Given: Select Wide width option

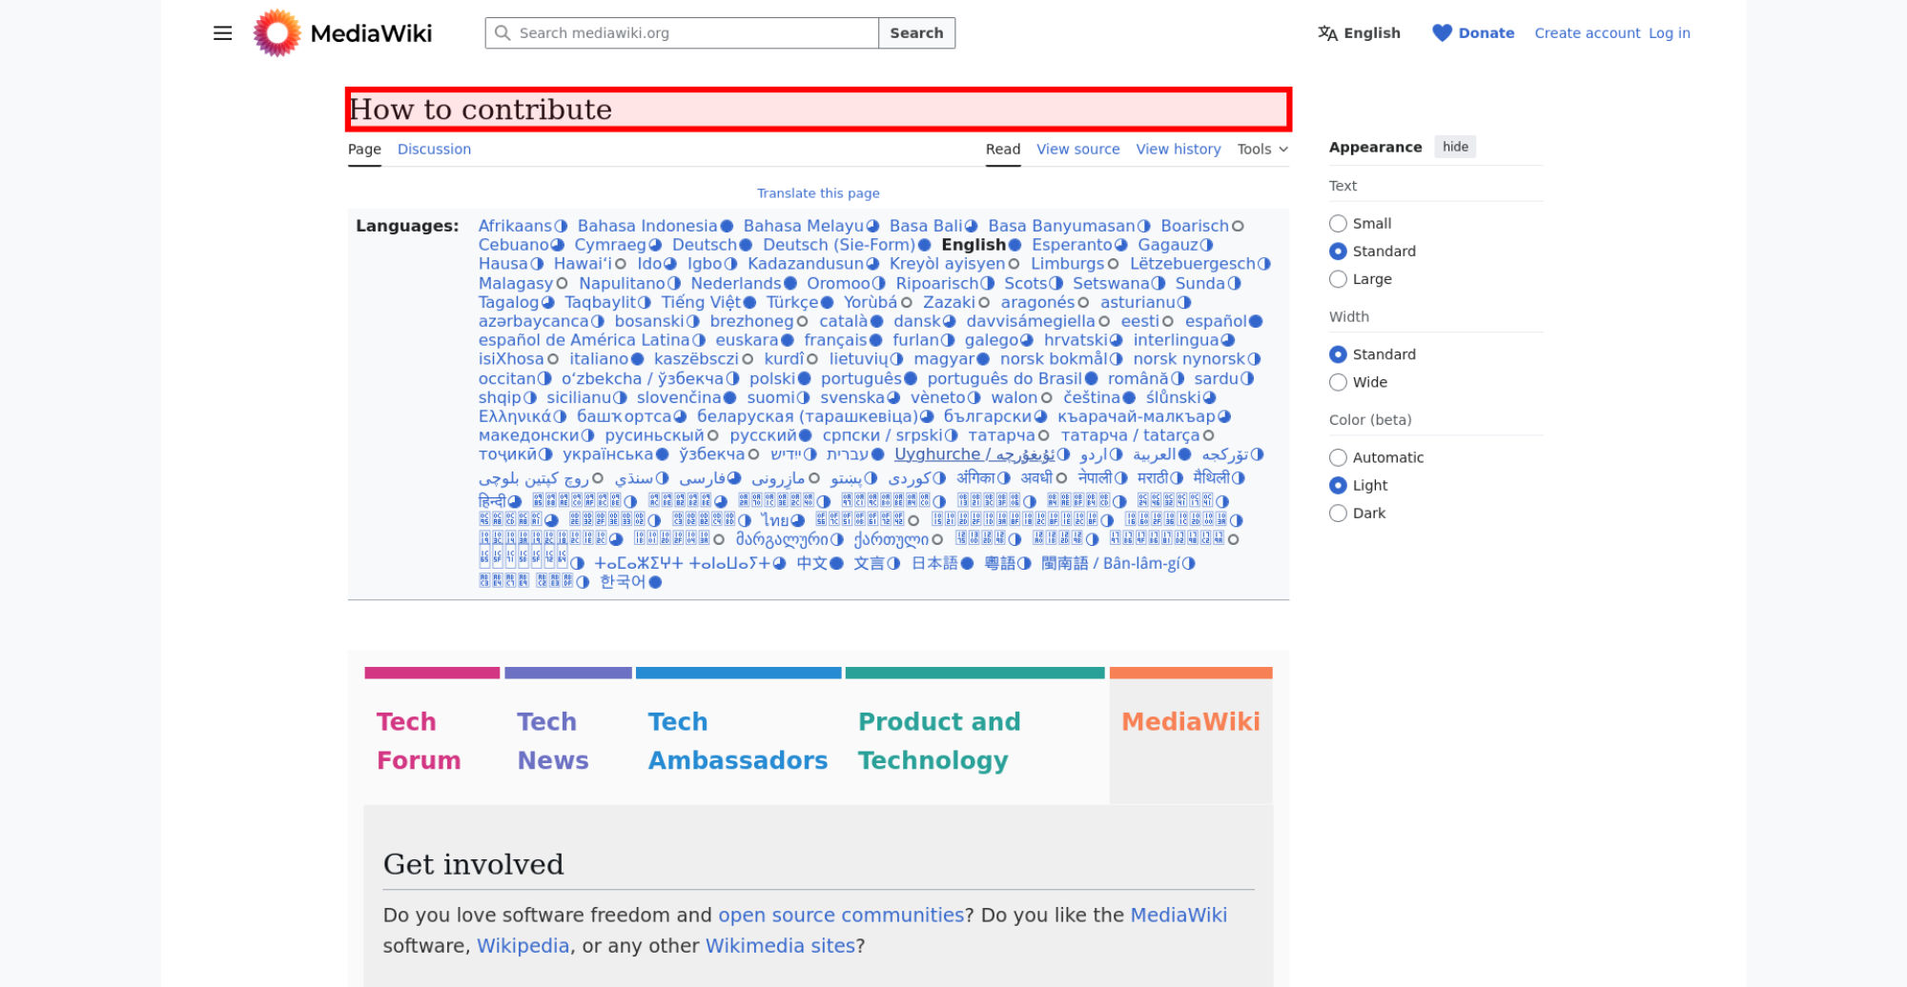Looking at the screenshot, I should [x=1338, y=383].
